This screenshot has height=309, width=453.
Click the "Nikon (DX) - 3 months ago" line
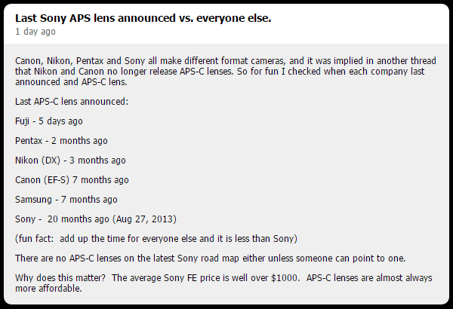coord(70,161)
